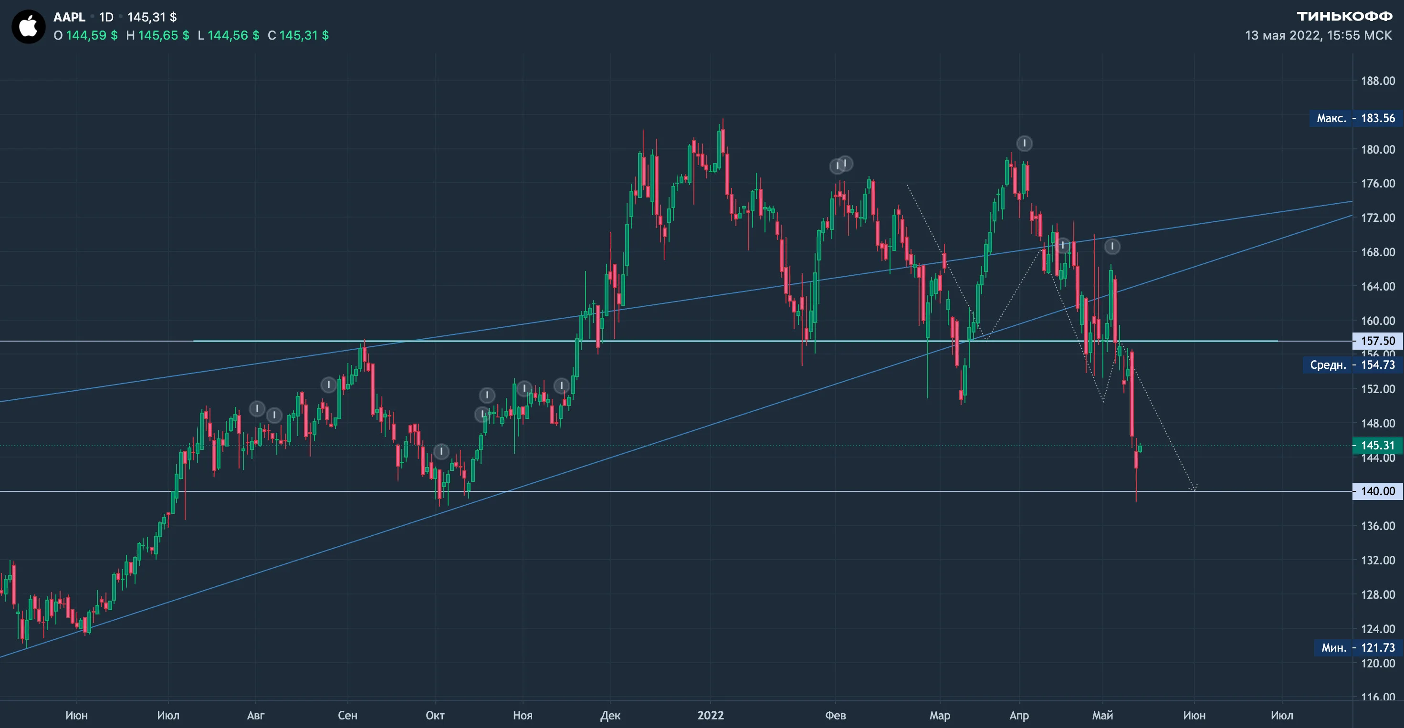Click the 157.50 price level label
Viewport: 1404px width, 728px height.
(1378, 341)
